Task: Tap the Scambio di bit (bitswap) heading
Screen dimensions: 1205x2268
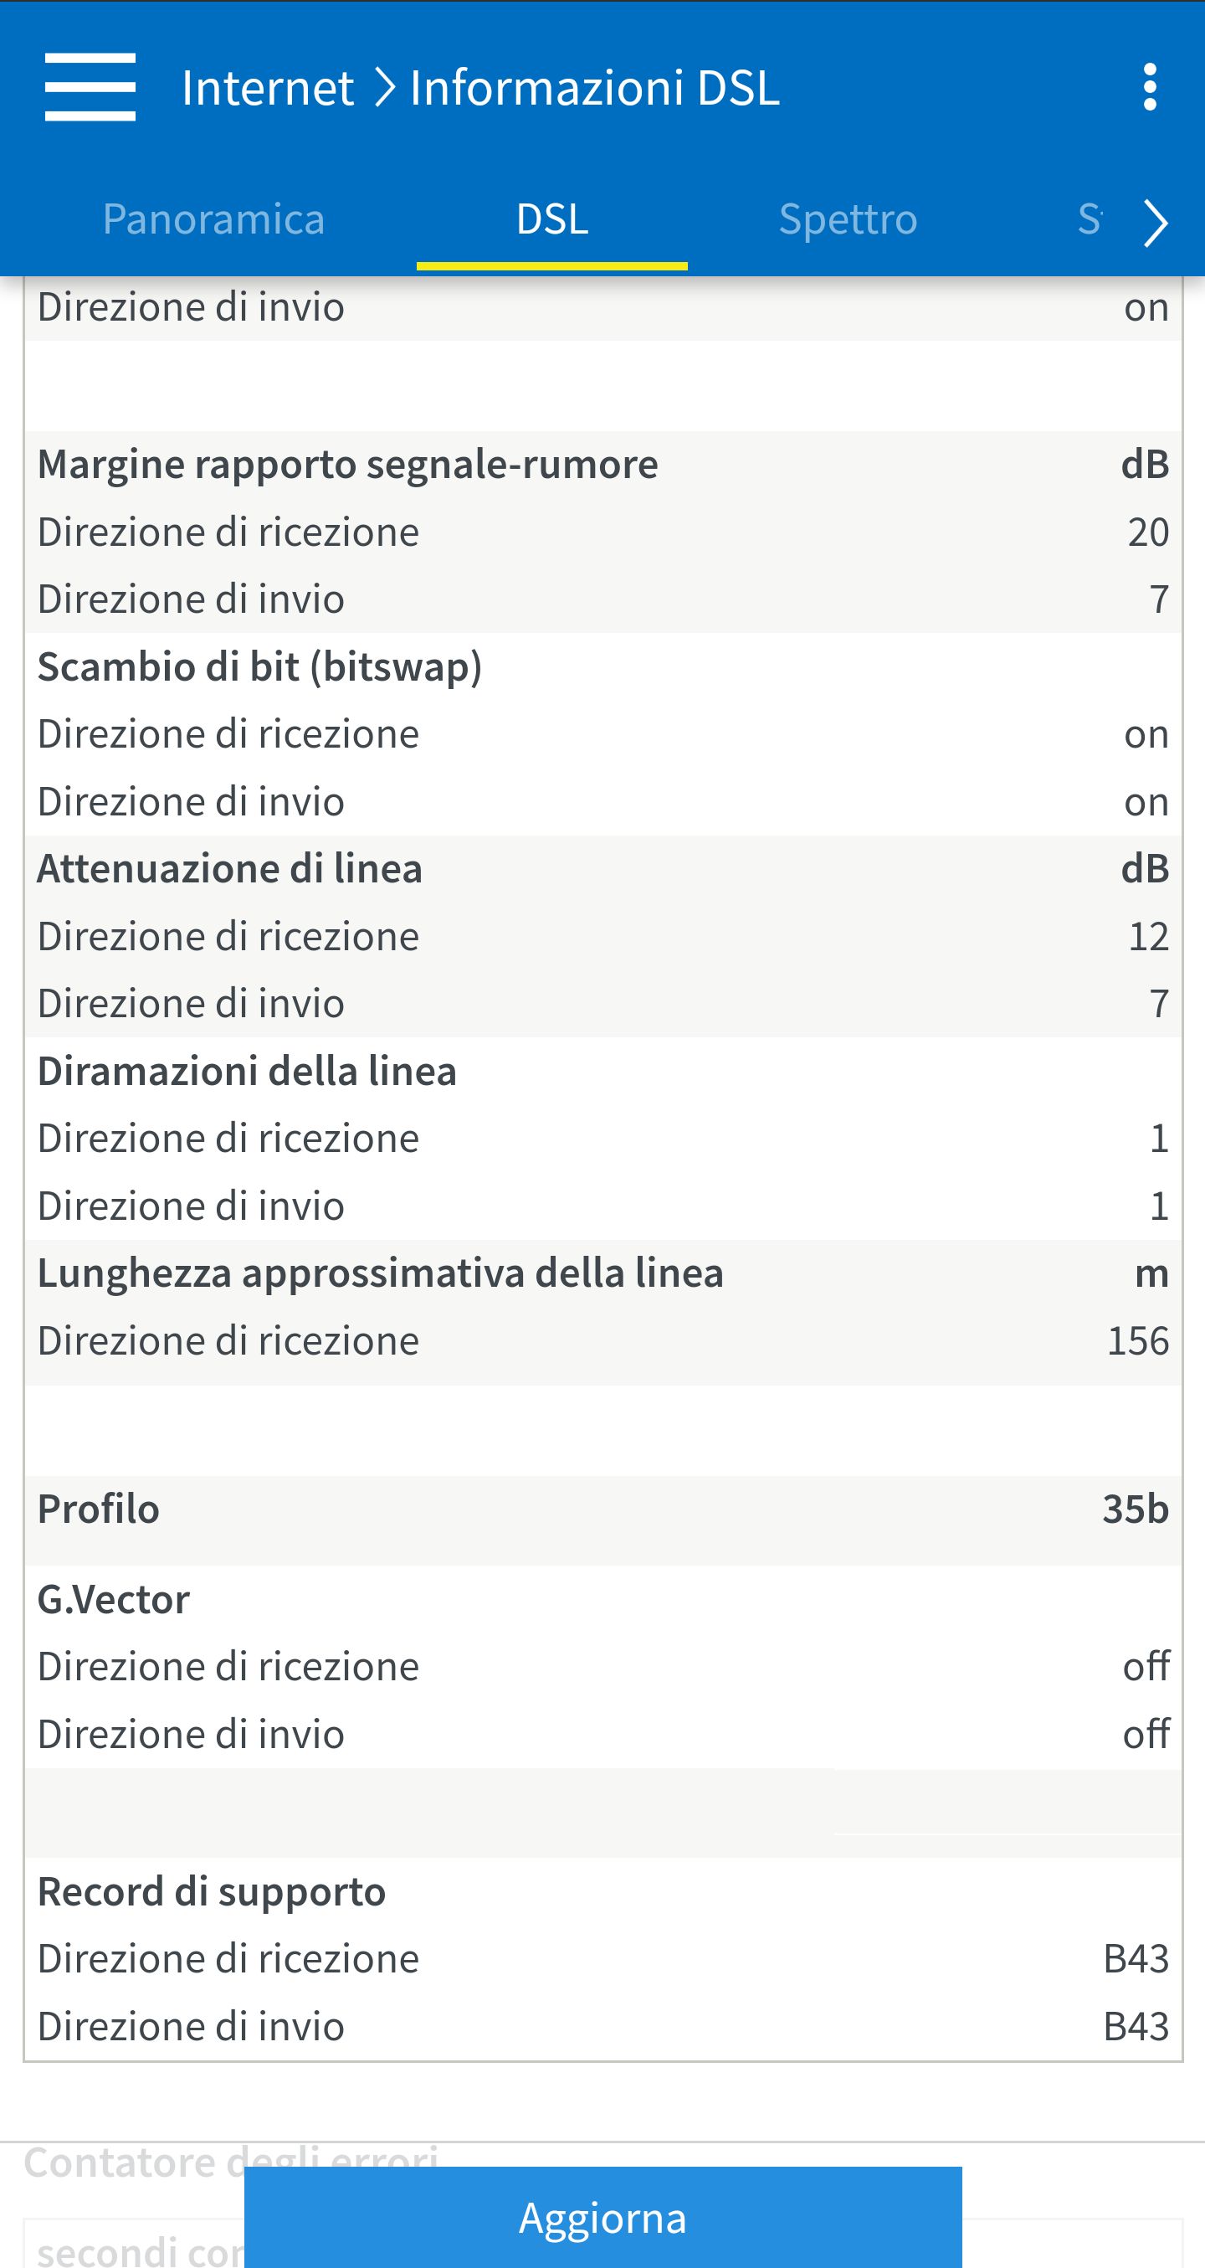Action: (x=259, y=666)
